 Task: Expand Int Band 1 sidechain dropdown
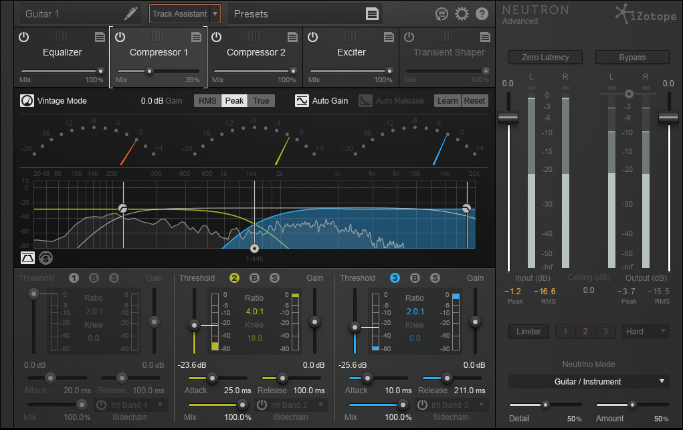(161, 405)
